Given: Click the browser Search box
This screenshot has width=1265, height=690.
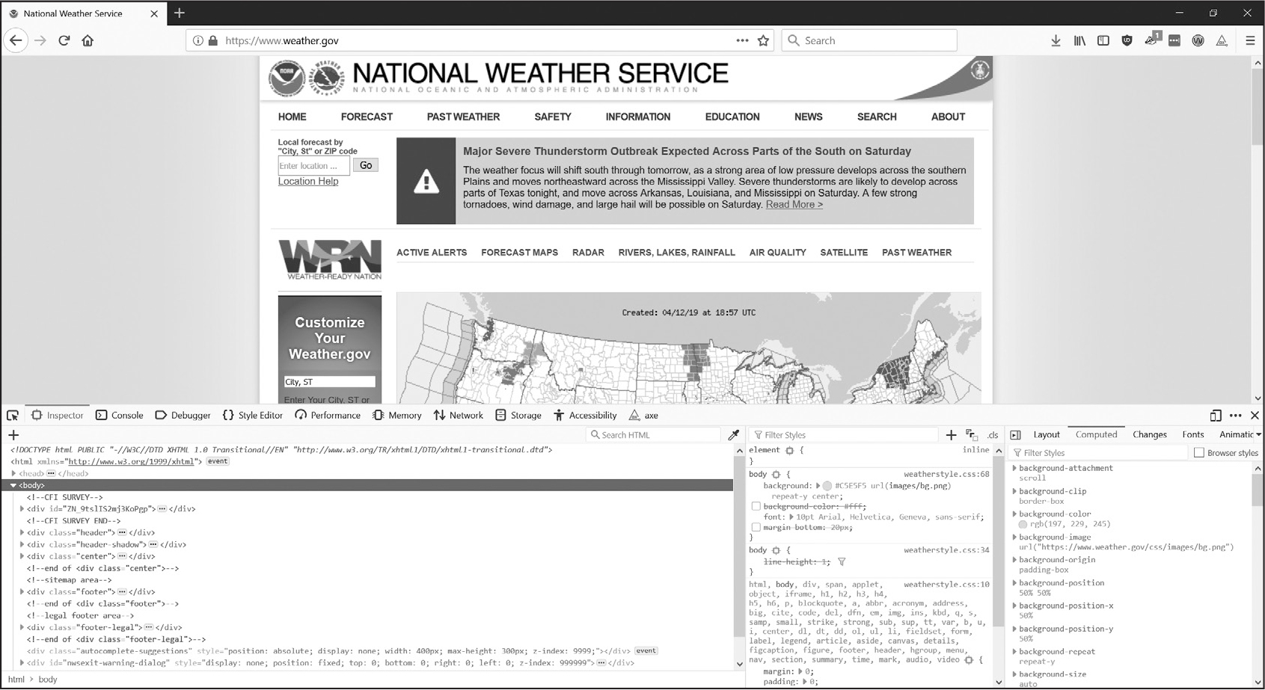Looking at the screenshot, I should (869, 40).
